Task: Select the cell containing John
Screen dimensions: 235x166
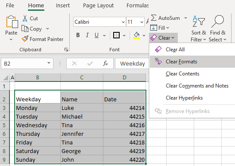Action: tap(82, 160)
